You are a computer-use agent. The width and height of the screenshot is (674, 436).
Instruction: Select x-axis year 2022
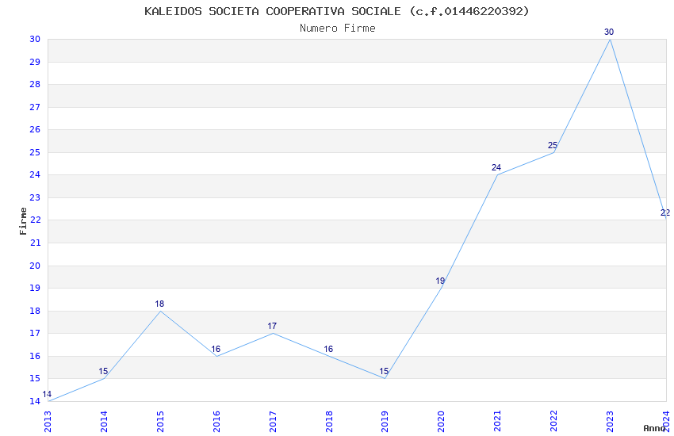[x=554, y=422]
